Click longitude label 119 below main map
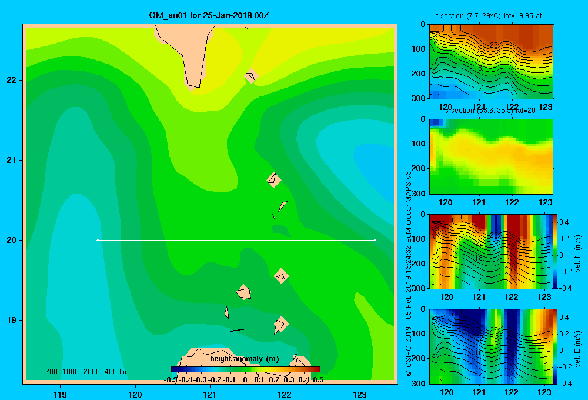The image size is (588, 400). coord(60,394)
